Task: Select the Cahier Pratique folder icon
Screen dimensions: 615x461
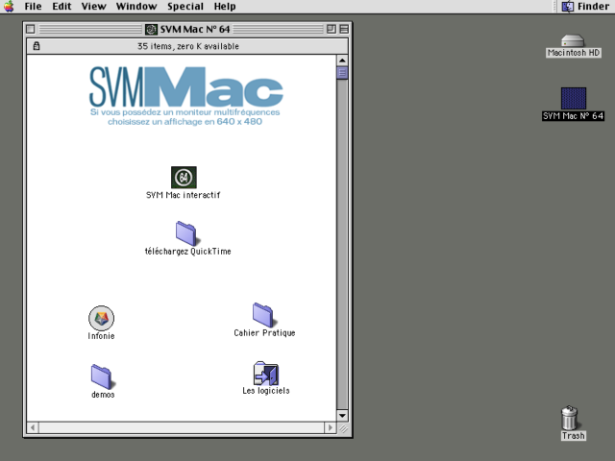Action: coord(263,315)
